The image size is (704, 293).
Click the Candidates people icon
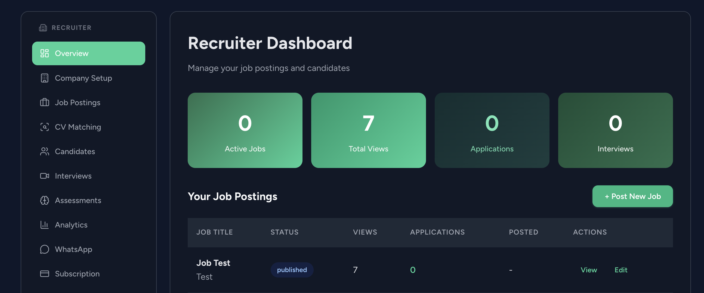click(44, 151)
